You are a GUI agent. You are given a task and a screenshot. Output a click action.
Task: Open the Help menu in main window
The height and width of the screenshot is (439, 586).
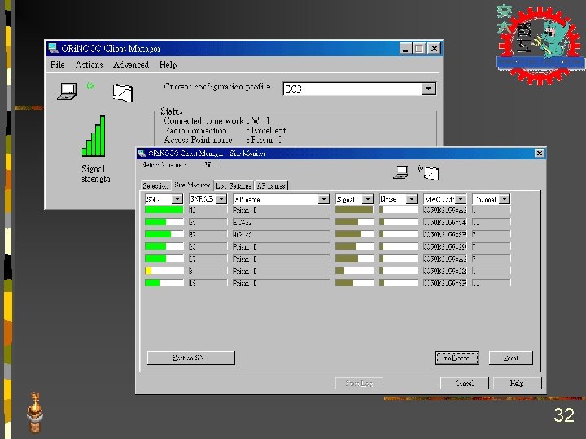[x=168, y=65]
